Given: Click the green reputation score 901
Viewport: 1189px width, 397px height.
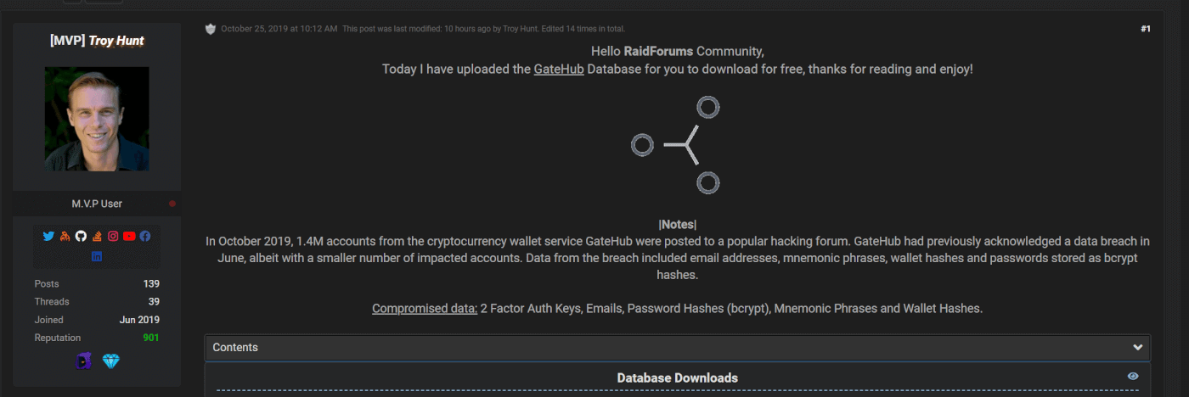Looking at the screenshot, I should point(151,338).
